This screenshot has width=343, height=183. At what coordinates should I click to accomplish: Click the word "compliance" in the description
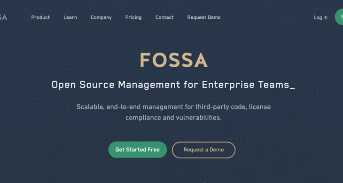click(x=143, y=118)
